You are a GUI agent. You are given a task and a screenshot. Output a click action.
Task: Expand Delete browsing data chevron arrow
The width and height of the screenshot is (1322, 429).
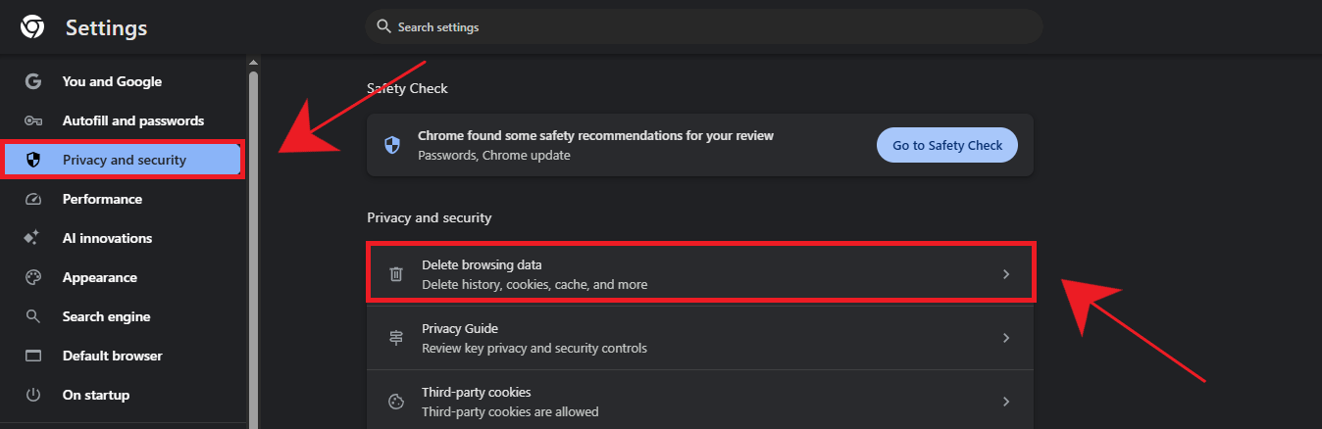1005,274
